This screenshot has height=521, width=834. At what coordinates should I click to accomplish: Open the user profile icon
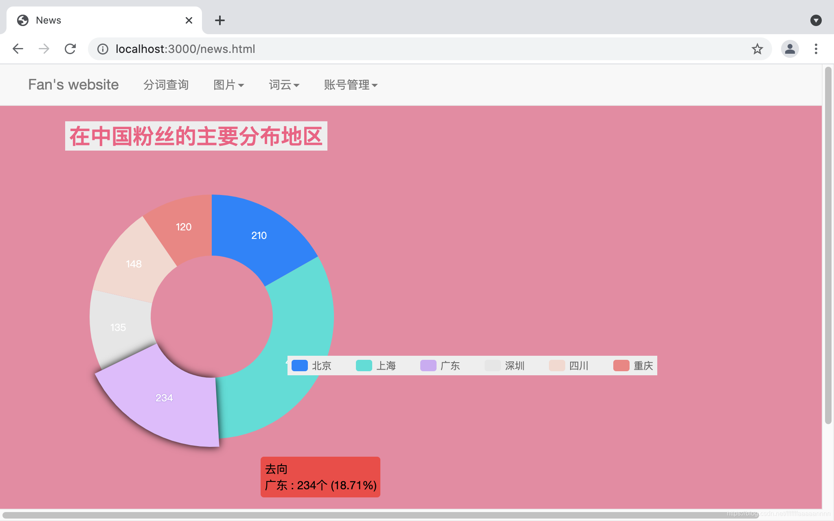(790, 49)
